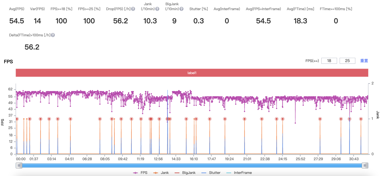Click the 重置 reset link

[364, 61]
